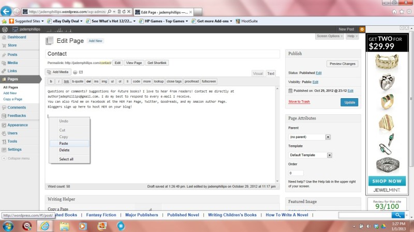Screen dimensions: 414x232
Task: Open Internet Explorer from the taskbar
Action: point(46,226)
